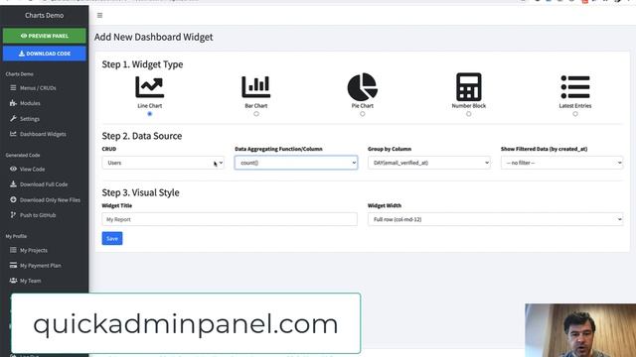636x357 pixels.
Task: Click the View Code eye icon
Action: pos(13,169)
